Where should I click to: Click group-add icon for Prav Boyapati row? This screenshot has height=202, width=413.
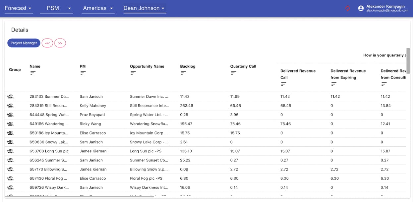(x=10, y=115)
